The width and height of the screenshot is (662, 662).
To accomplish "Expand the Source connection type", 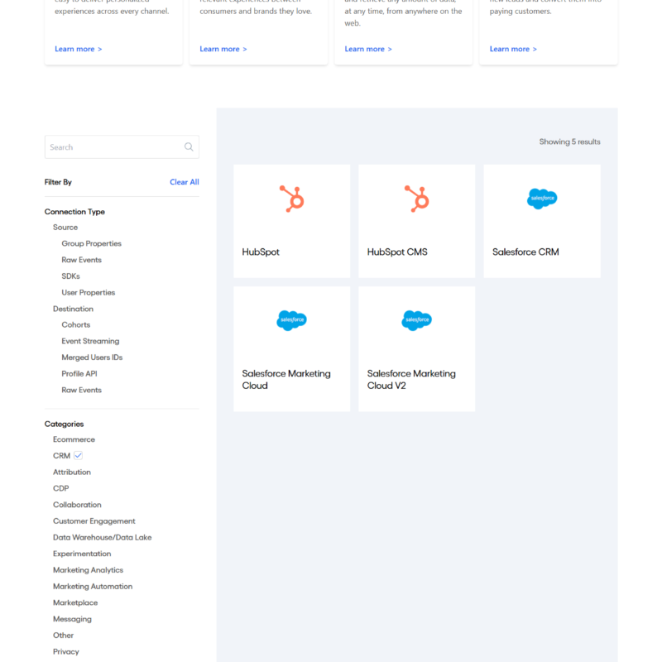I will click(x=65, y=228).
